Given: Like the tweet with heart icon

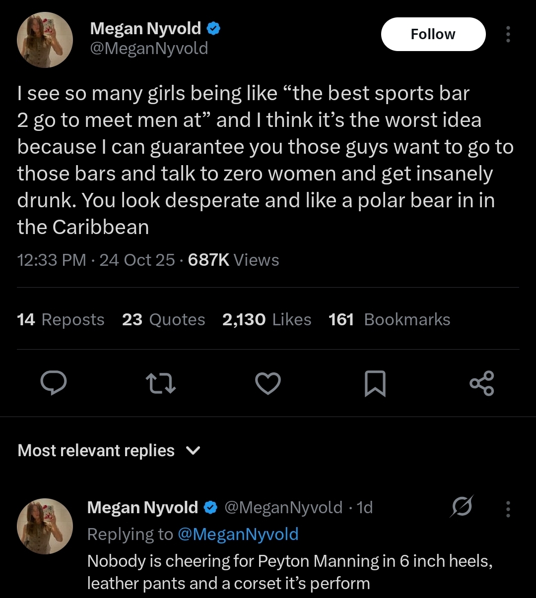Looking at the screenshot, I should coord(268,384).
